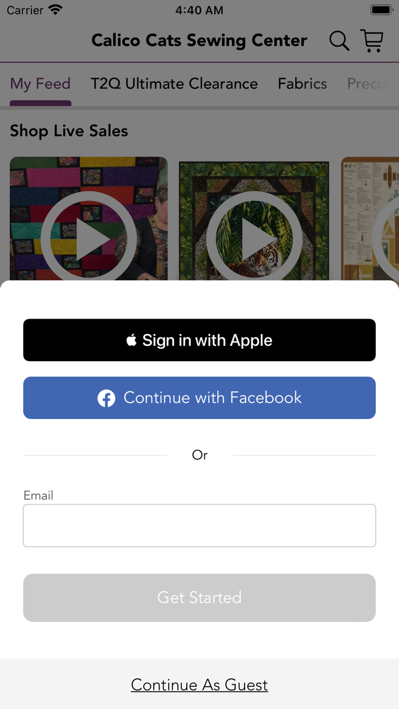The image size is (399, 709).
Task: Focus the Email input field
Action: coord(199,525)
